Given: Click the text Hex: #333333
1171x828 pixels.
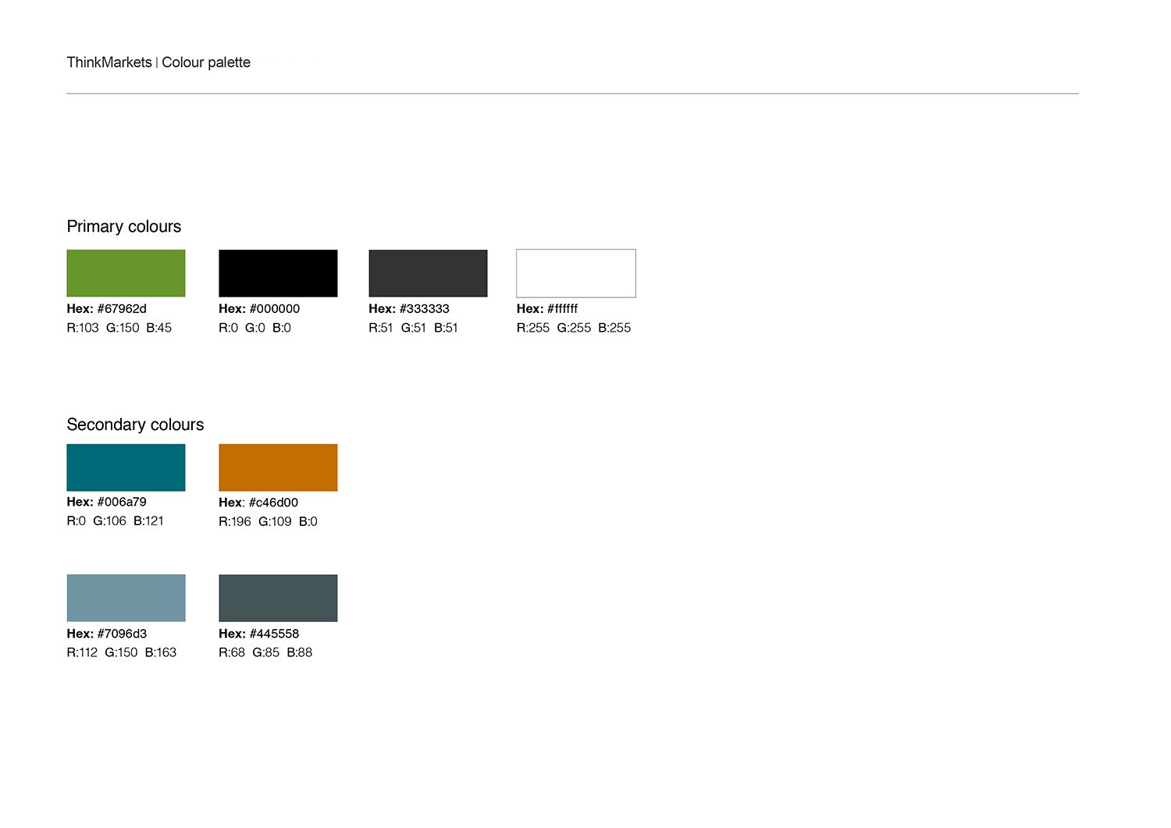Looking at the screenshot, I should [409, 309].
